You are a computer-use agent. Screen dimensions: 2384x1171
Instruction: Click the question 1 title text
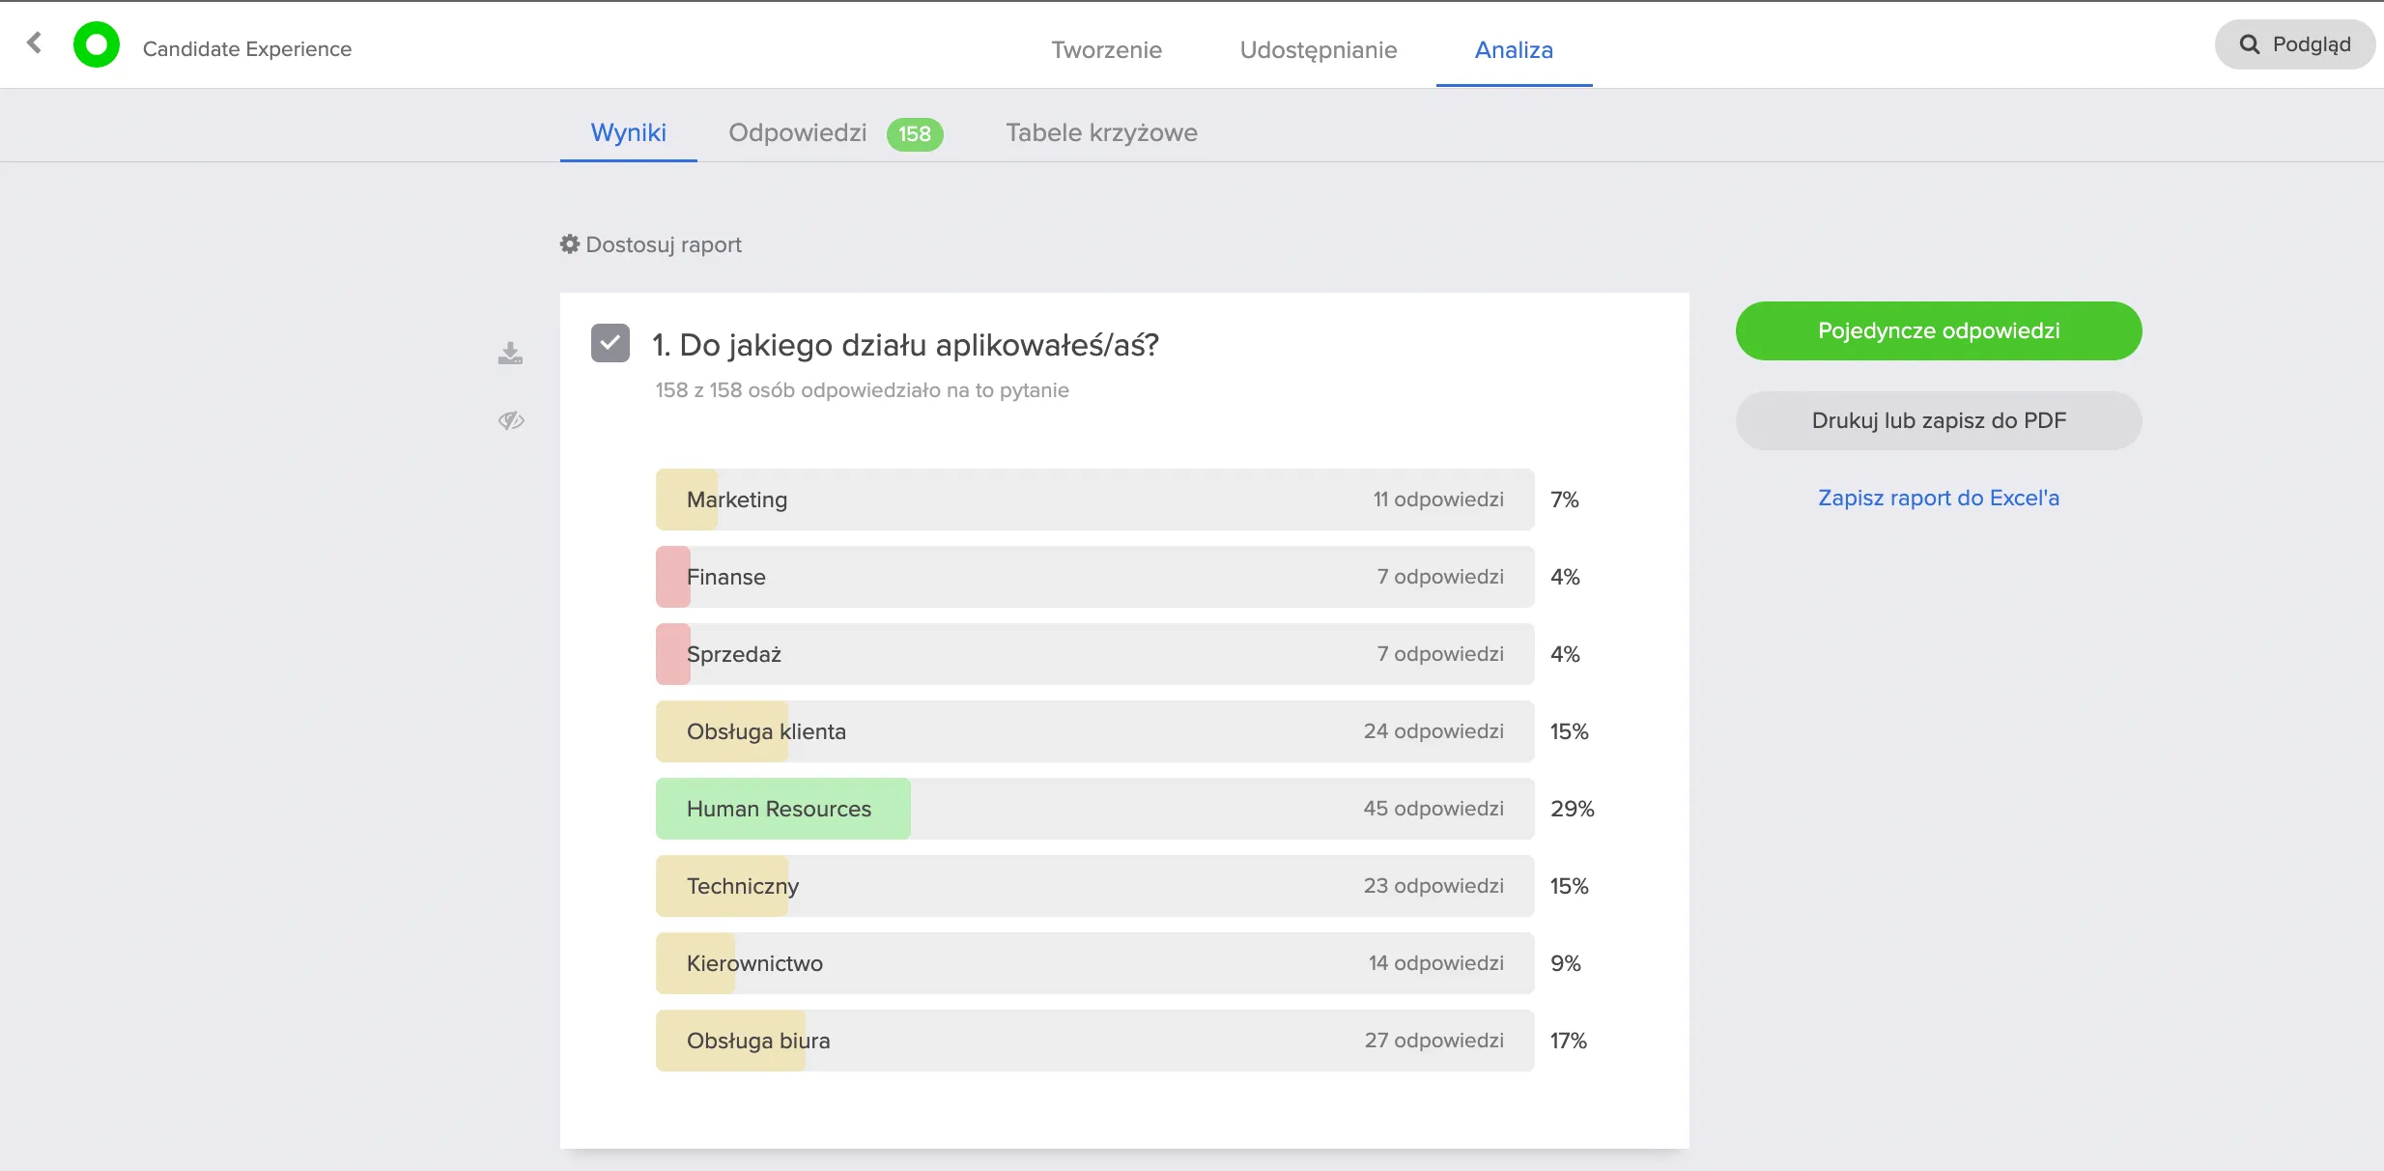905,345
